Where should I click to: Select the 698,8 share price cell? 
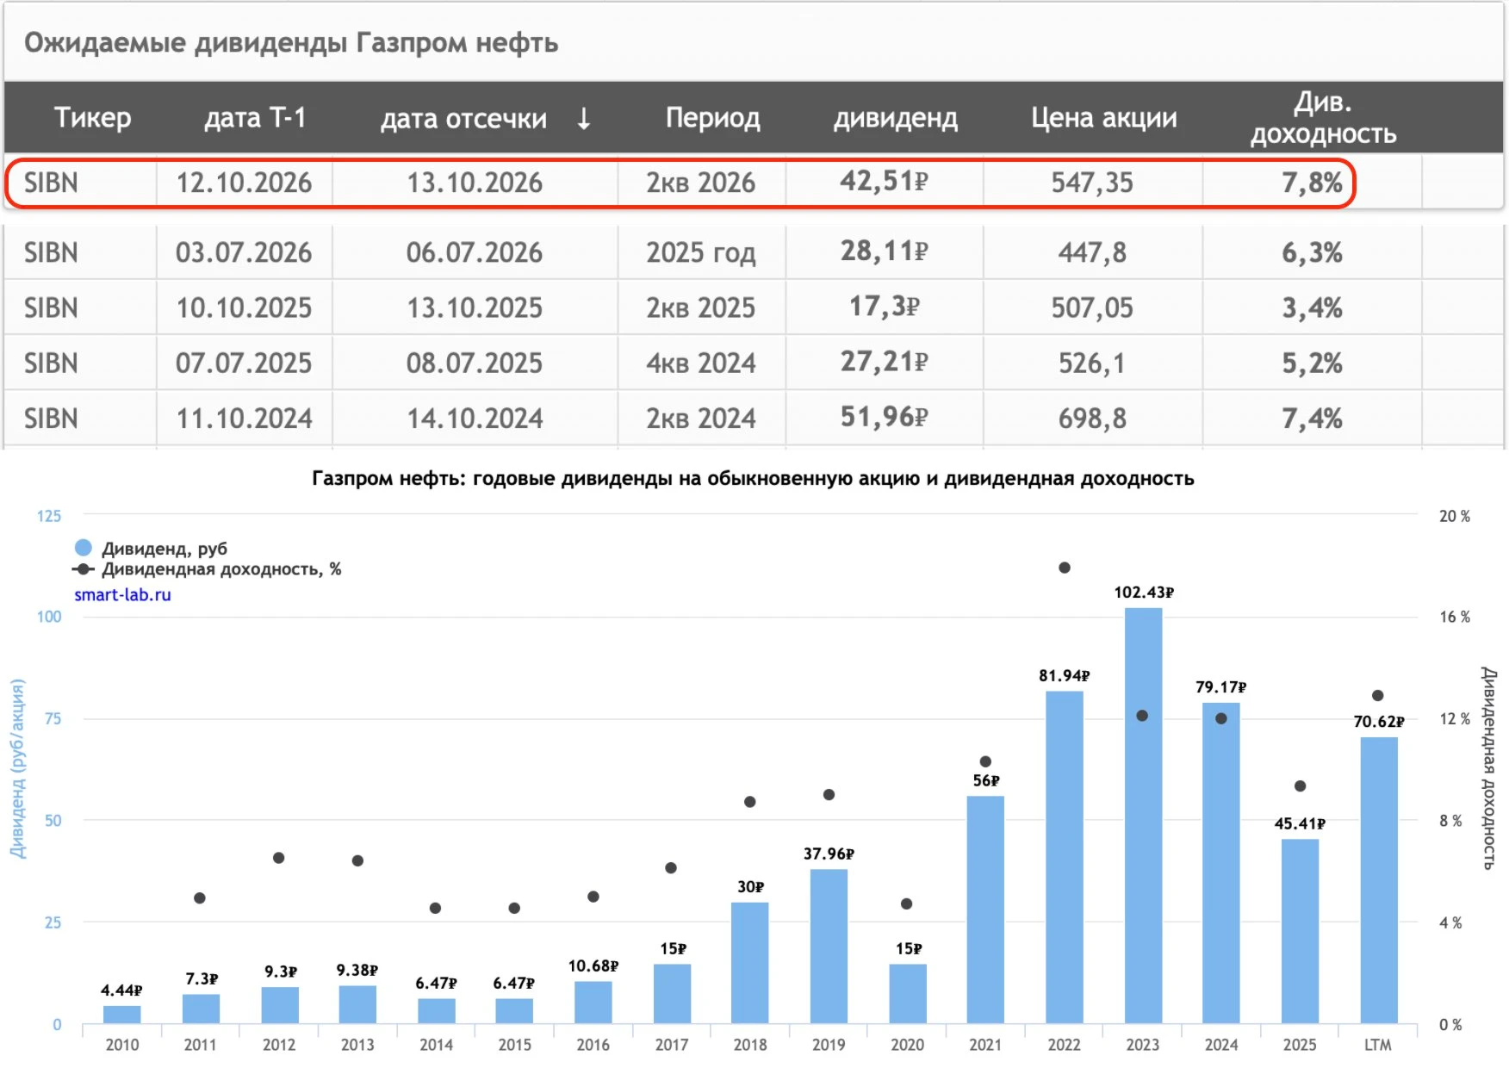[1092, 419]
